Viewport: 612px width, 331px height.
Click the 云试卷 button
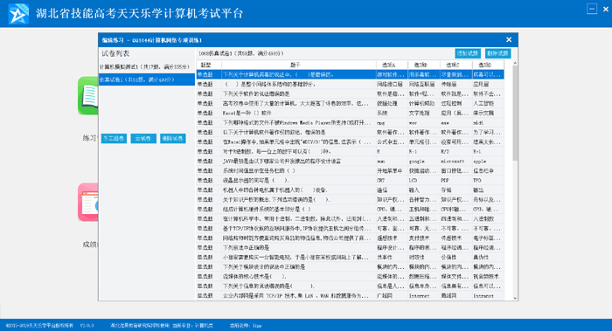pos(143,138)
